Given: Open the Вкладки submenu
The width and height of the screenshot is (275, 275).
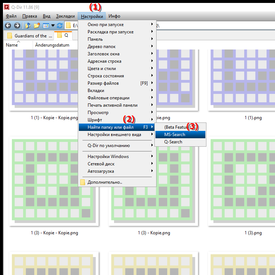Looking at the screenshot, I should (117, 91).
